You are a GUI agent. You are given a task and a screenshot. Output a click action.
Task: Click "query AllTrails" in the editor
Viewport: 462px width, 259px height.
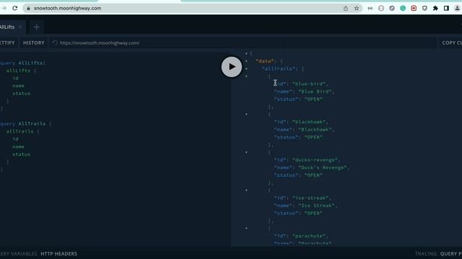22,124
